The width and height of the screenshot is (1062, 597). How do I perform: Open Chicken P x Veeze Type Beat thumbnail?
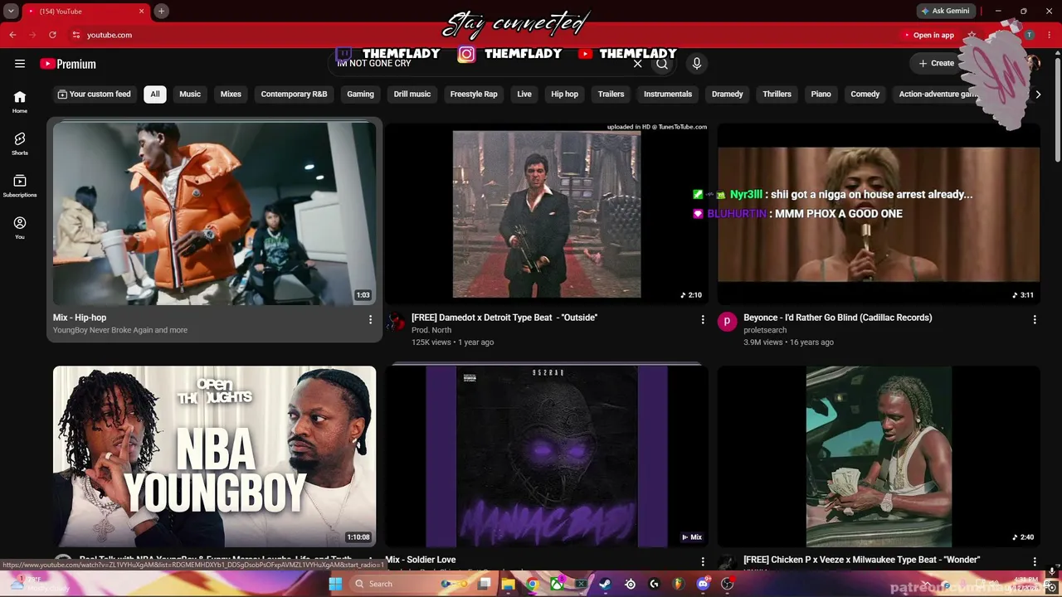pyautogui.click(x=879, y=457)
